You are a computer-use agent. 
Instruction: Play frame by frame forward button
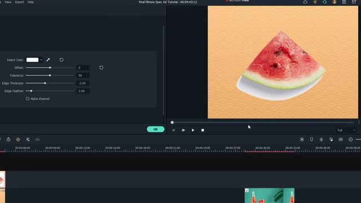coord(183,130)
